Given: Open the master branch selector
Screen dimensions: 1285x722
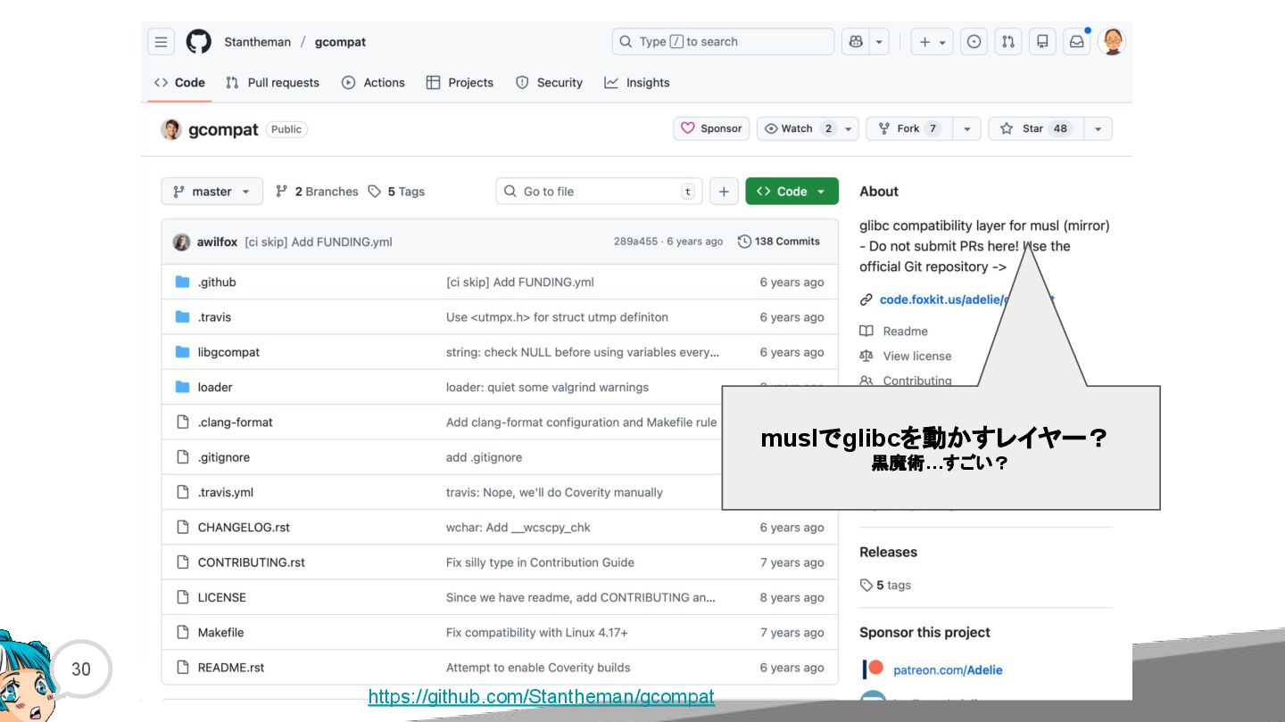Looking at the screenshot, I should click(211, 191).
